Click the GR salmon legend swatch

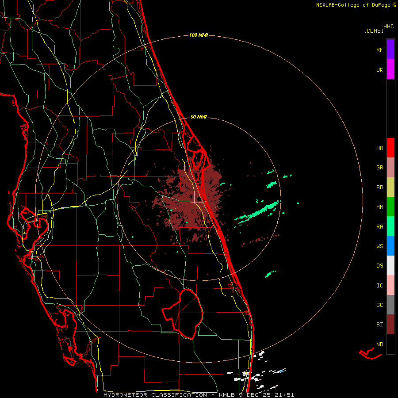[x=390, y=168]
